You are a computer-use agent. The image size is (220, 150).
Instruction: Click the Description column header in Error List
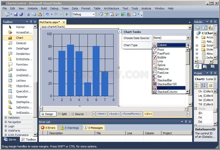(71, 133)
